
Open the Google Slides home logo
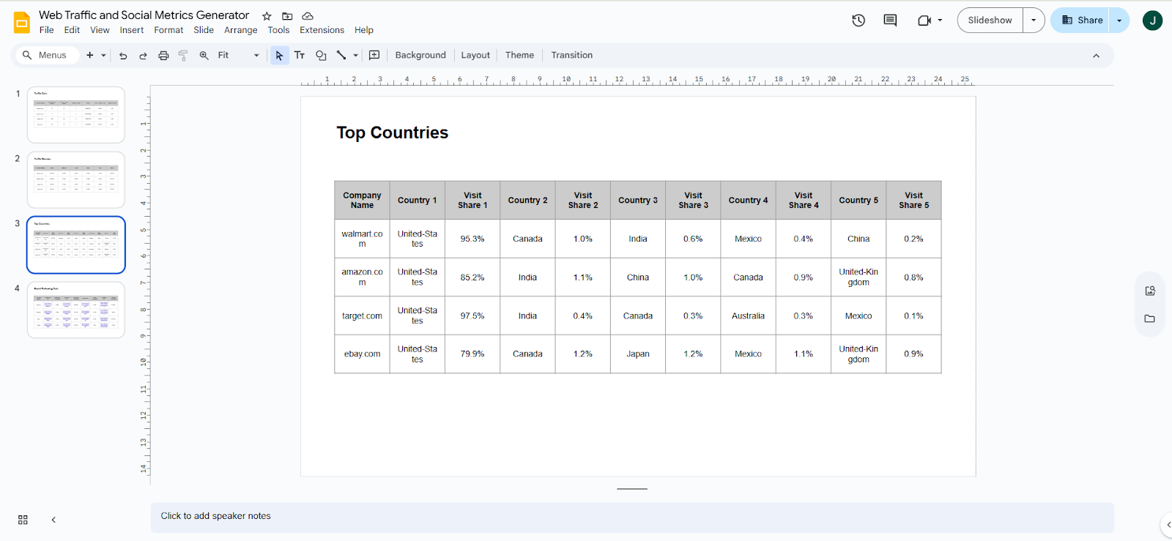tap(22, 22)
